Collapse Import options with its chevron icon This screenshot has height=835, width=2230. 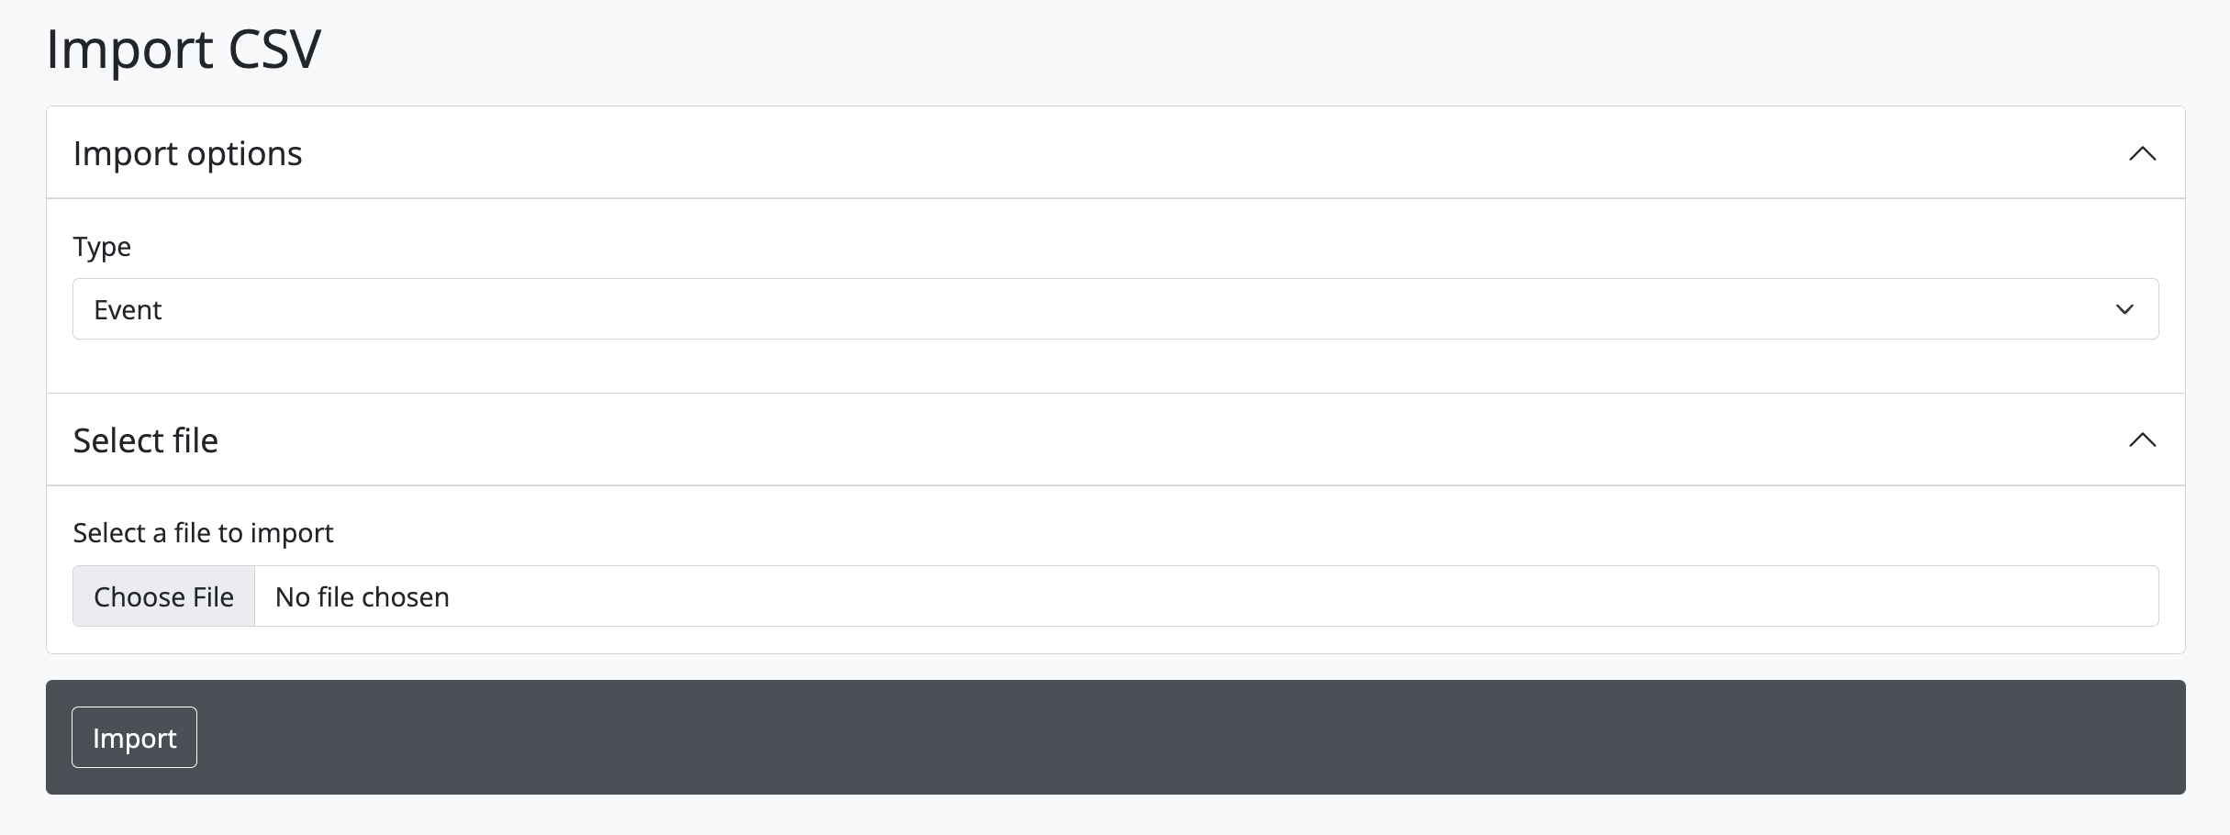[2142, 153]
